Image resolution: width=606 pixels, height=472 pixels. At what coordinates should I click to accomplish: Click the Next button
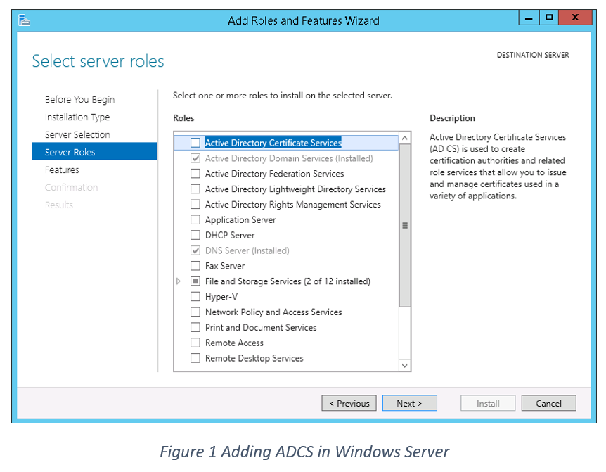click(410, 403)
